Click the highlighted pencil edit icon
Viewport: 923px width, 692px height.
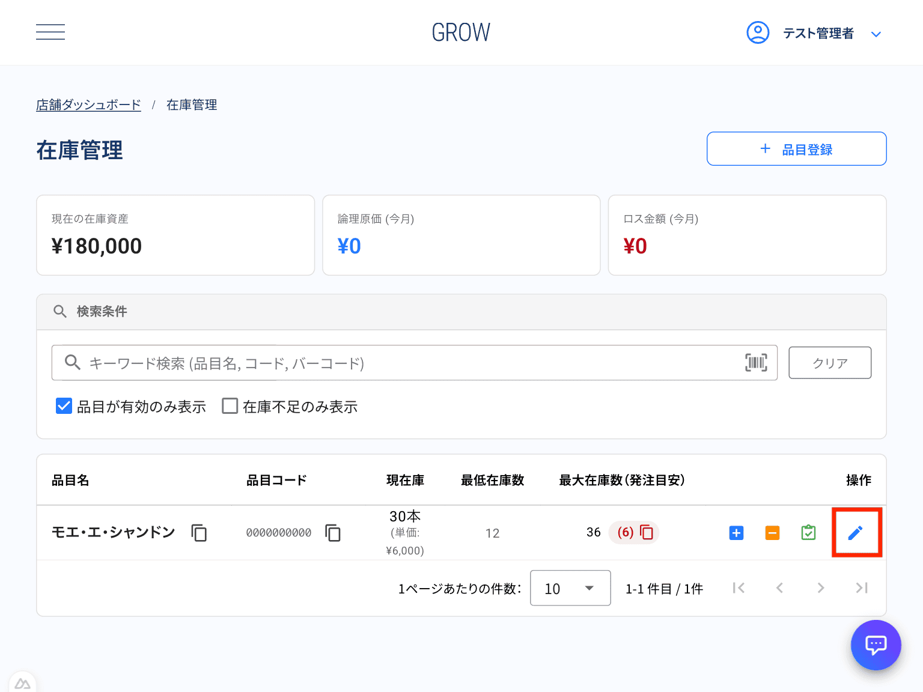coord(856,533)
